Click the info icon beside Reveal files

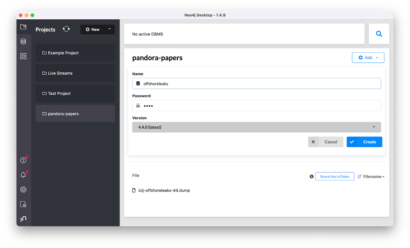312,176
